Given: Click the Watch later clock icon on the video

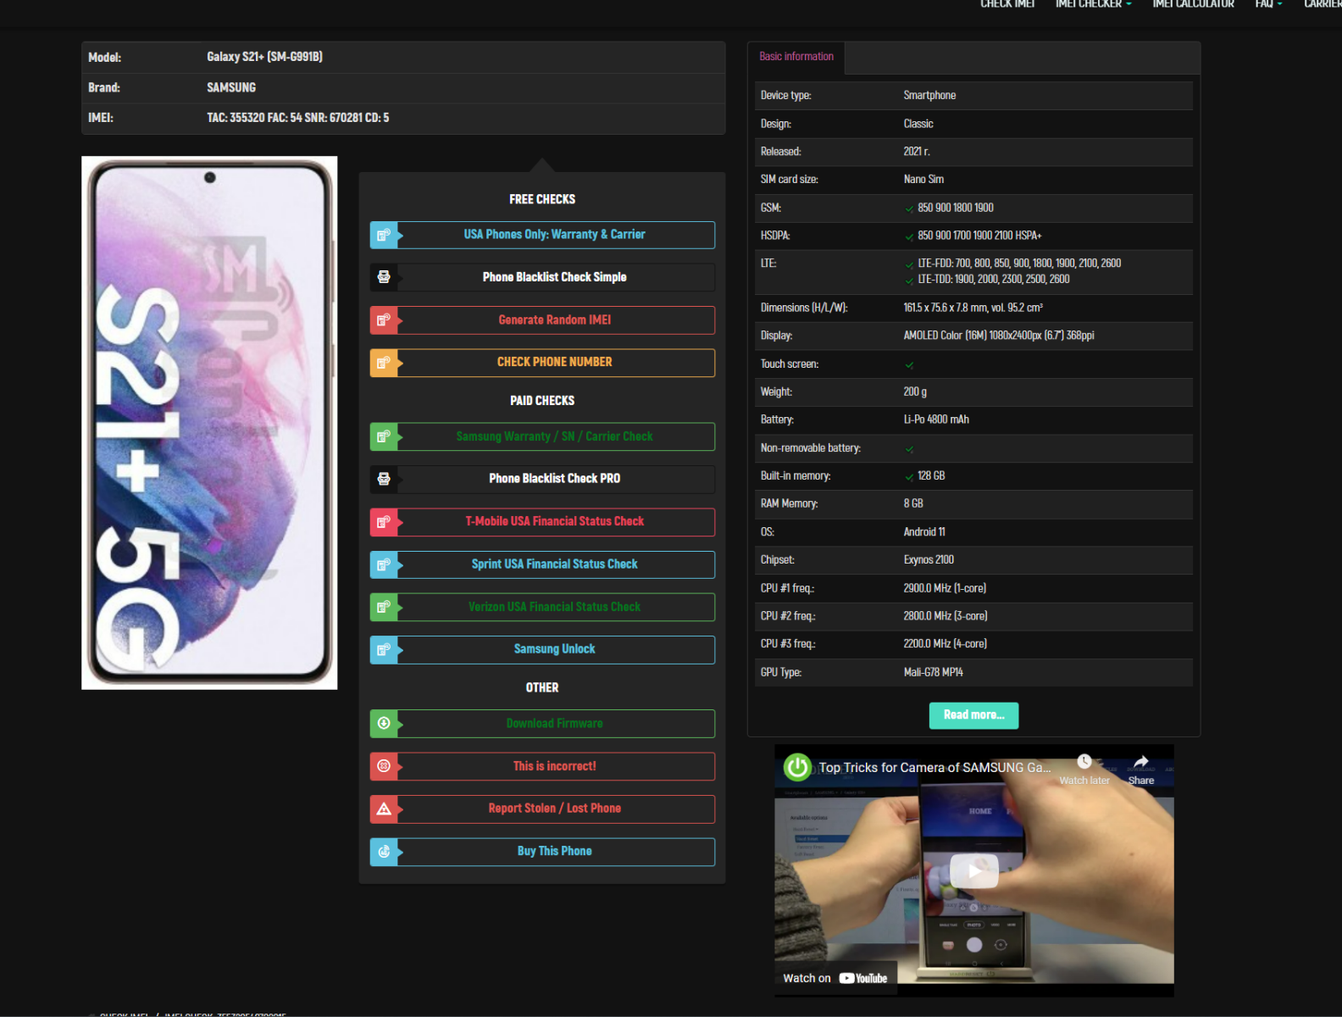Looking at the screenshot, I should click(1084, 761).
